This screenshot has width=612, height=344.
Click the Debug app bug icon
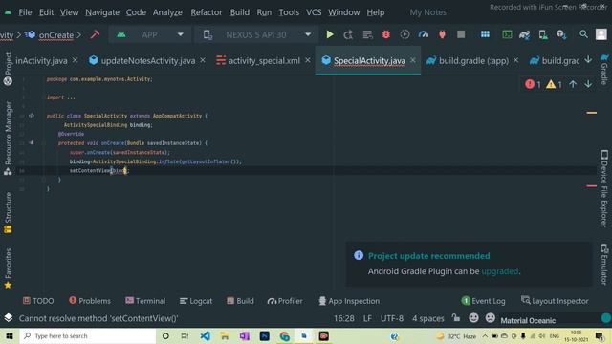(x=386, y=34)
